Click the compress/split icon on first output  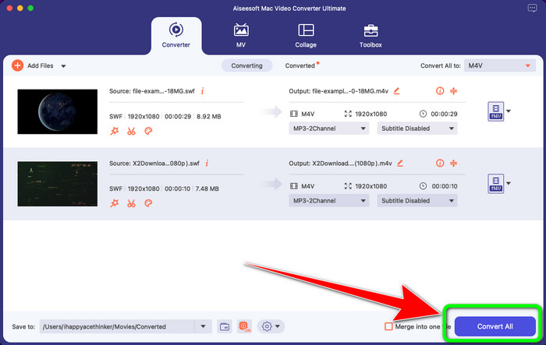point(452,91)
